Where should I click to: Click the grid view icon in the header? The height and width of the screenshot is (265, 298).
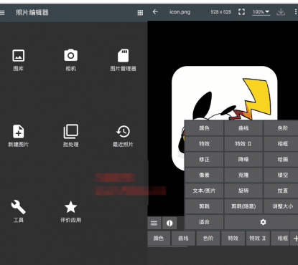[x=140, y=13]
